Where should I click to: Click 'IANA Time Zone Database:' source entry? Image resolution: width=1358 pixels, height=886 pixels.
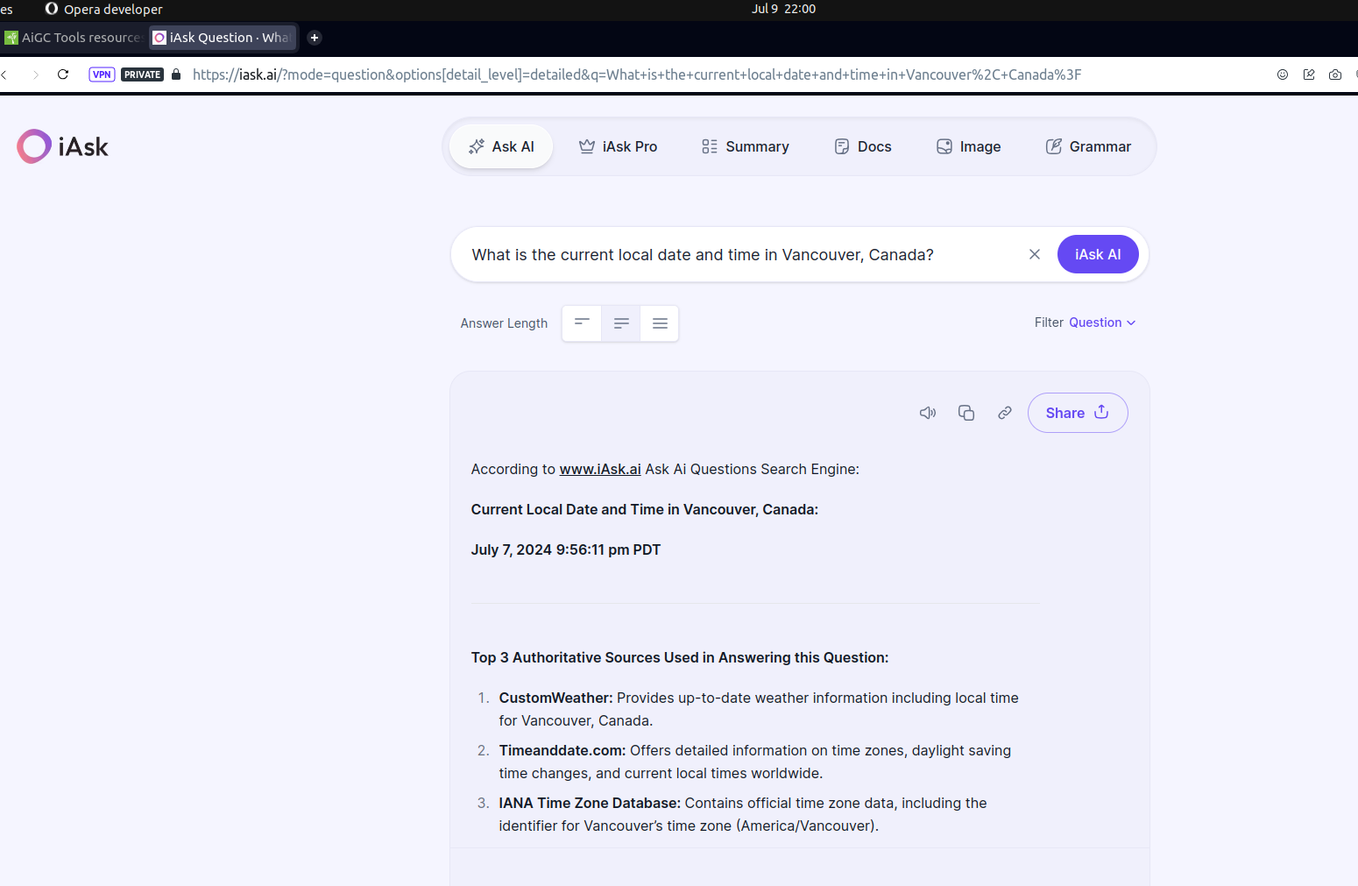590,803
